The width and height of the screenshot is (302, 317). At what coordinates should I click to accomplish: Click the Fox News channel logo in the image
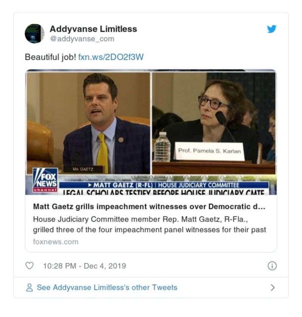click(45, 180)
